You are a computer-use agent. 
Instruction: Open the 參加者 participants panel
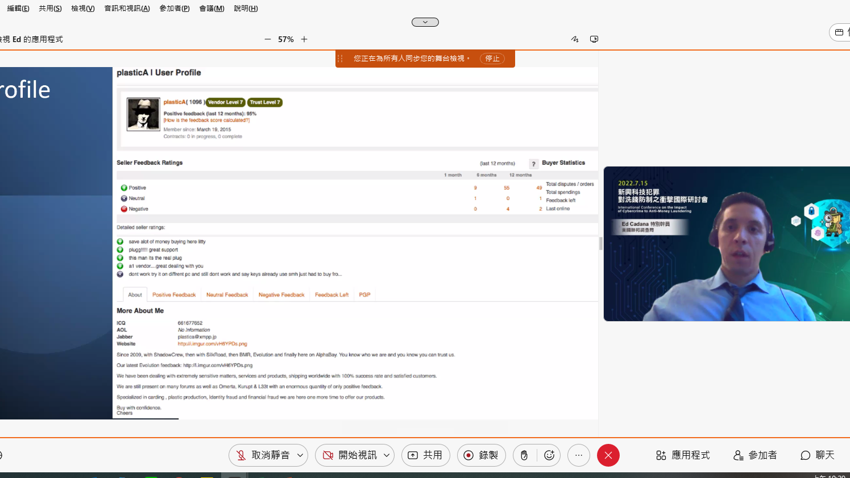[755, 455]
